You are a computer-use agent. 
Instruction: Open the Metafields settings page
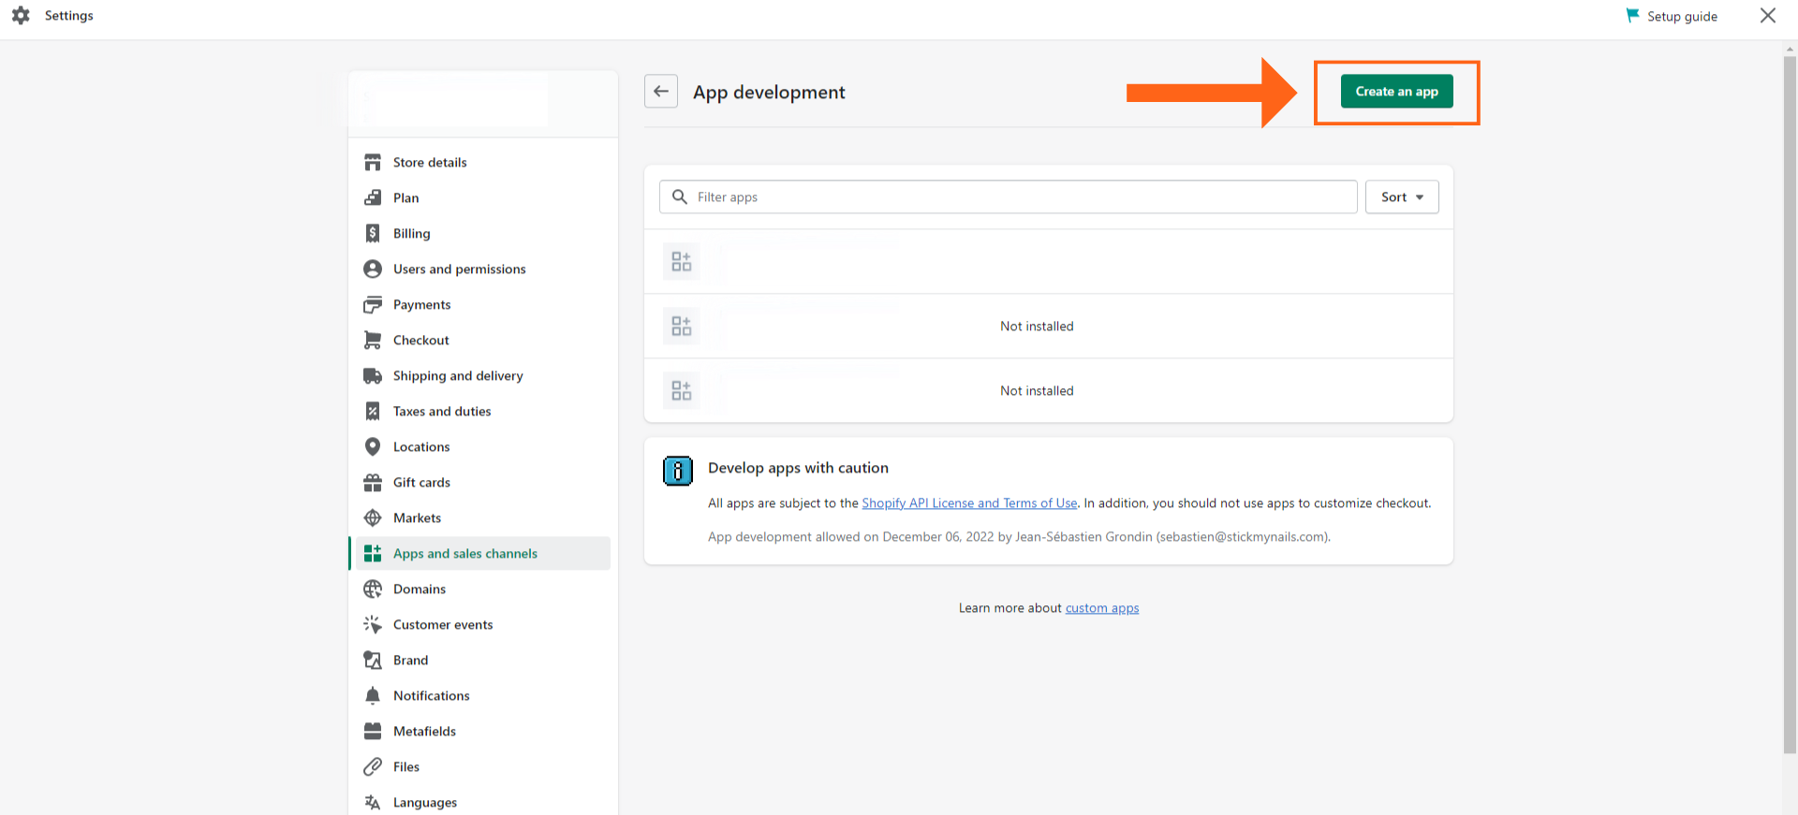tap(424, 732)
